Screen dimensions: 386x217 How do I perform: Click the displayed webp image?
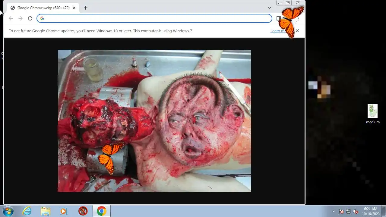154,121
